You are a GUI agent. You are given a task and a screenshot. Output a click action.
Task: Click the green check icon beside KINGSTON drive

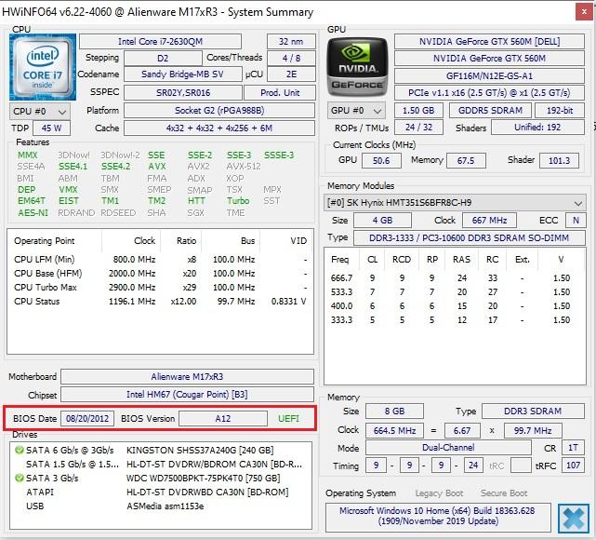click(19, 451)
